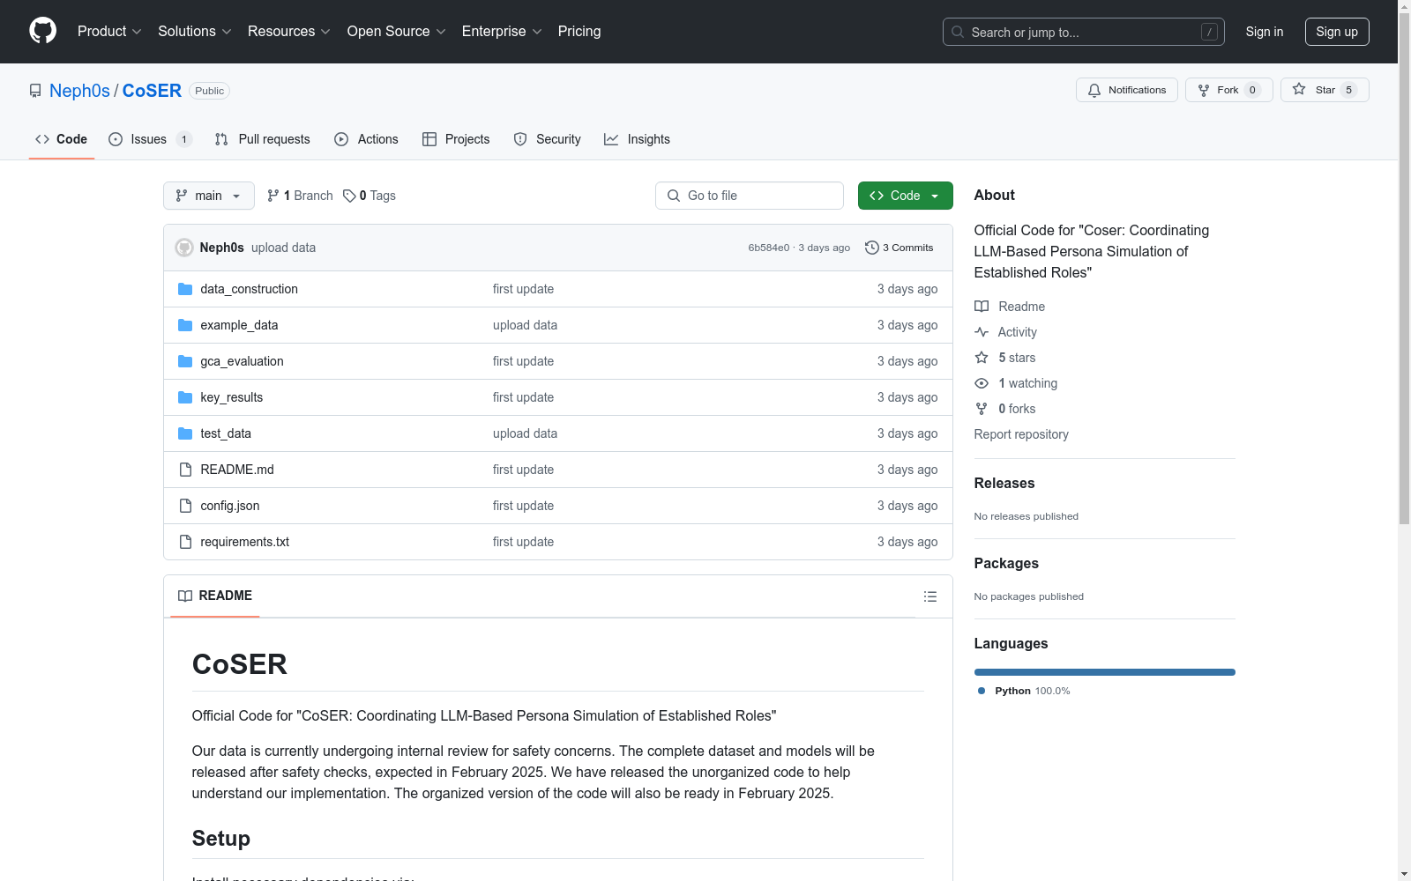The height and width of the screenshot is (881, 1411).
Task: Click the magnifier icon in search bar
Action: tap(958, 32)
